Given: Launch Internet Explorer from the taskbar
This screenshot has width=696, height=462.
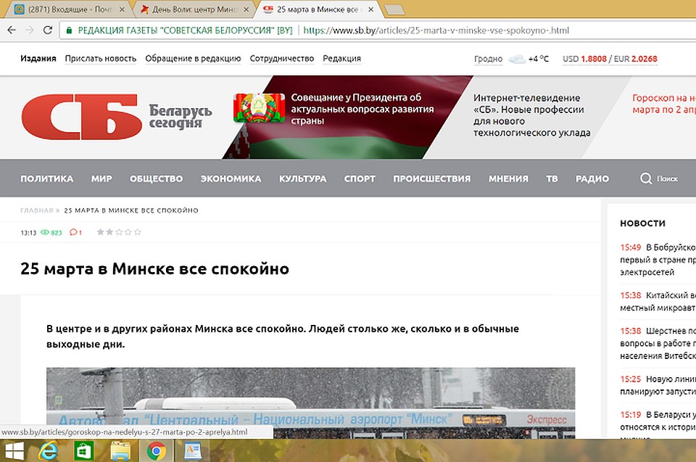Looking at the screenshot, I should (48, 451).
